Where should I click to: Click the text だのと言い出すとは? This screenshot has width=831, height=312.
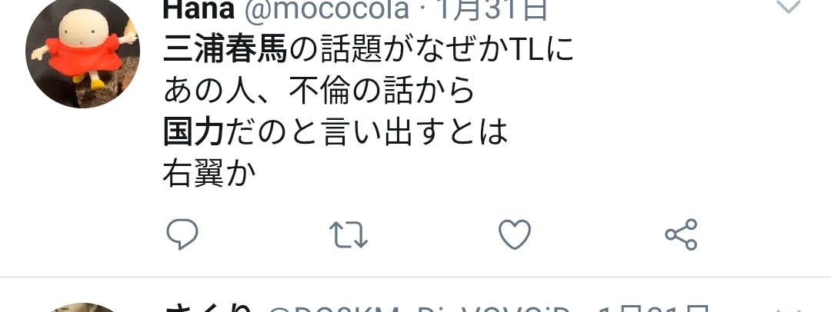pyautogui.click(x=367, y=132)
